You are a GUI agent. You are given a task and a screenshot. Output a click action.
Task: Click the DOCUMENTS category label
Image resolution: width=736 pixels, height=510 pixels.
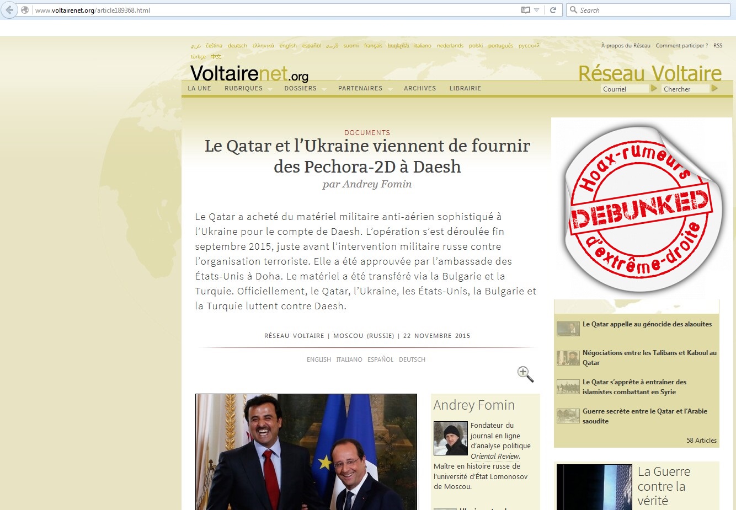point(367,133)
